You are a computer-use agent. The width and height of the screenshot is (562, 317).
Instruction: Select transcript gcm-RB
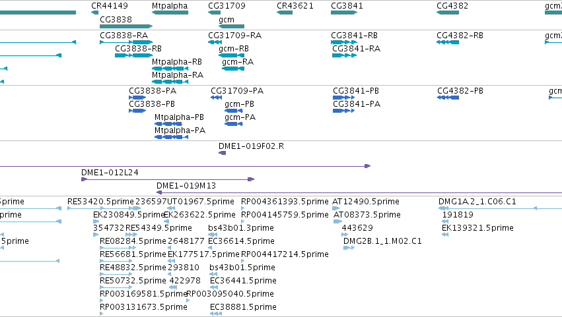(x=234, y=49)
